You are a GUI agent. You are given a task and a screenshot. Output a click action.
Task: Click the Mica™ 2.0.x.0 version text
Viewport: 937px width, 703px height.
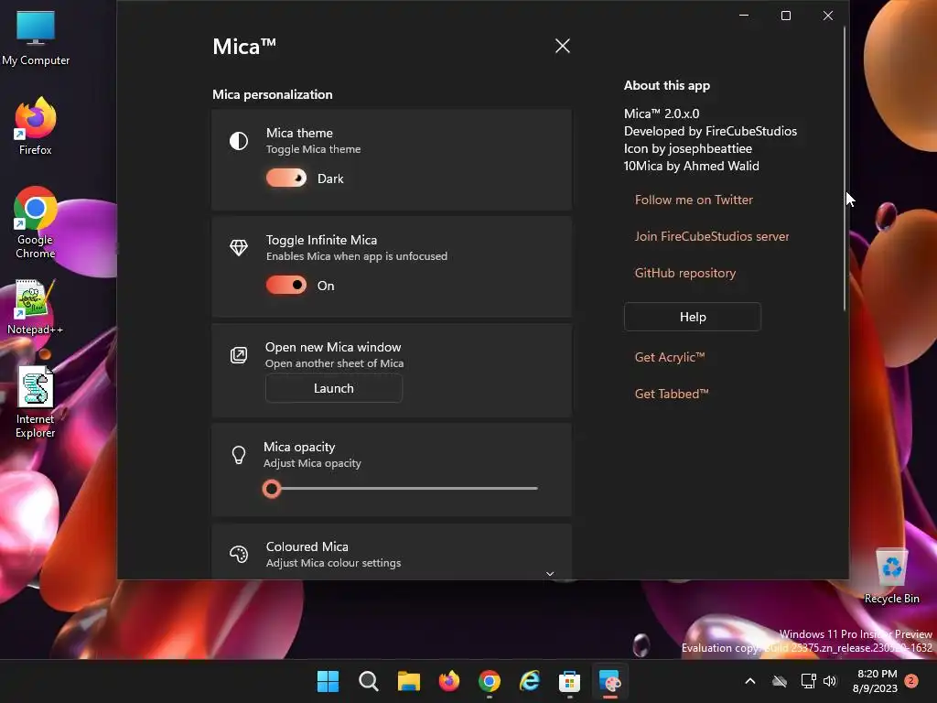pos(662,114)
